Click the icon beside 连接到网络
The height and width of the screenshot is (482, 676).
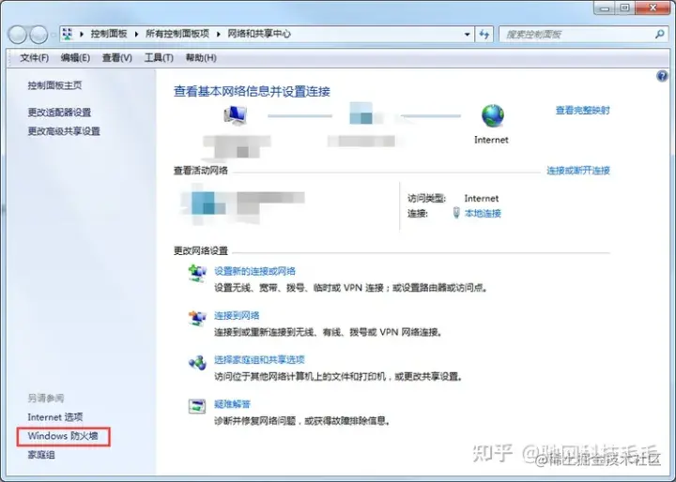point(197,318)
